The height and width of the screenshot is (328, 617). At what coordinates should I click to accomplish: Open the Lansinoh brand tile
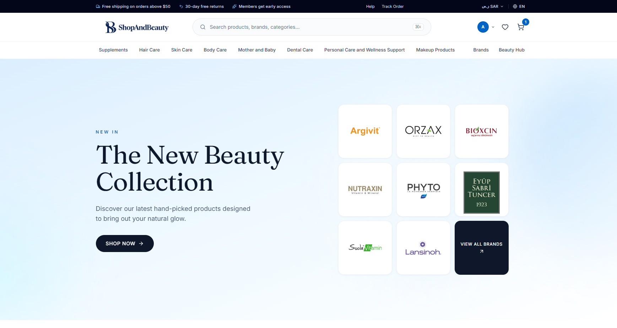[x=423, y=248]
